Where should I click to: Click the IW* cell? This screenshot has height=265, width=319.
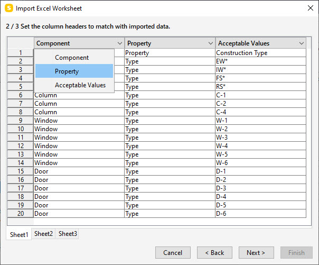click(260, 70)
